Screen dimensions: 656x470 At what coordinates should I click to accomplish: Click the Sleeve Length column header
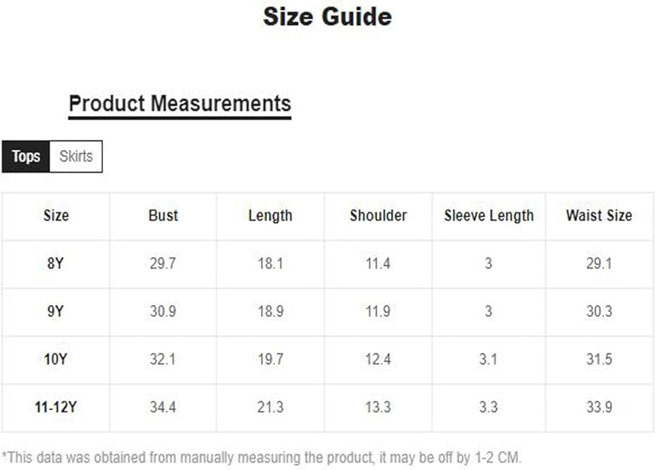(489, 215)
